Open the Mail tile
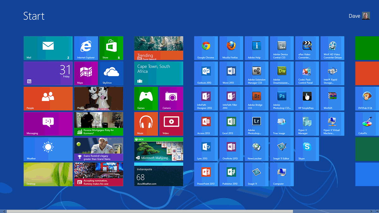 [x=48, y=48]
